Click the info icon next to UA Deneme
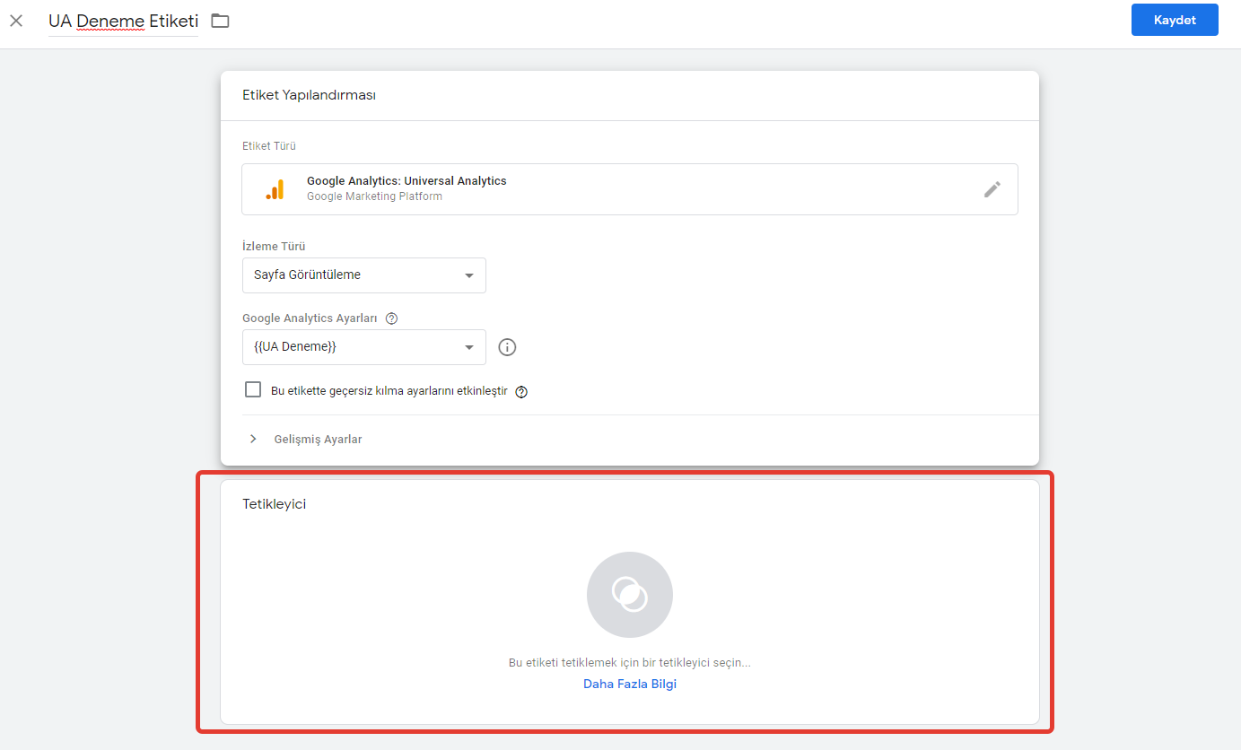This screenshot has width=1241, height=750. point(507,347)
